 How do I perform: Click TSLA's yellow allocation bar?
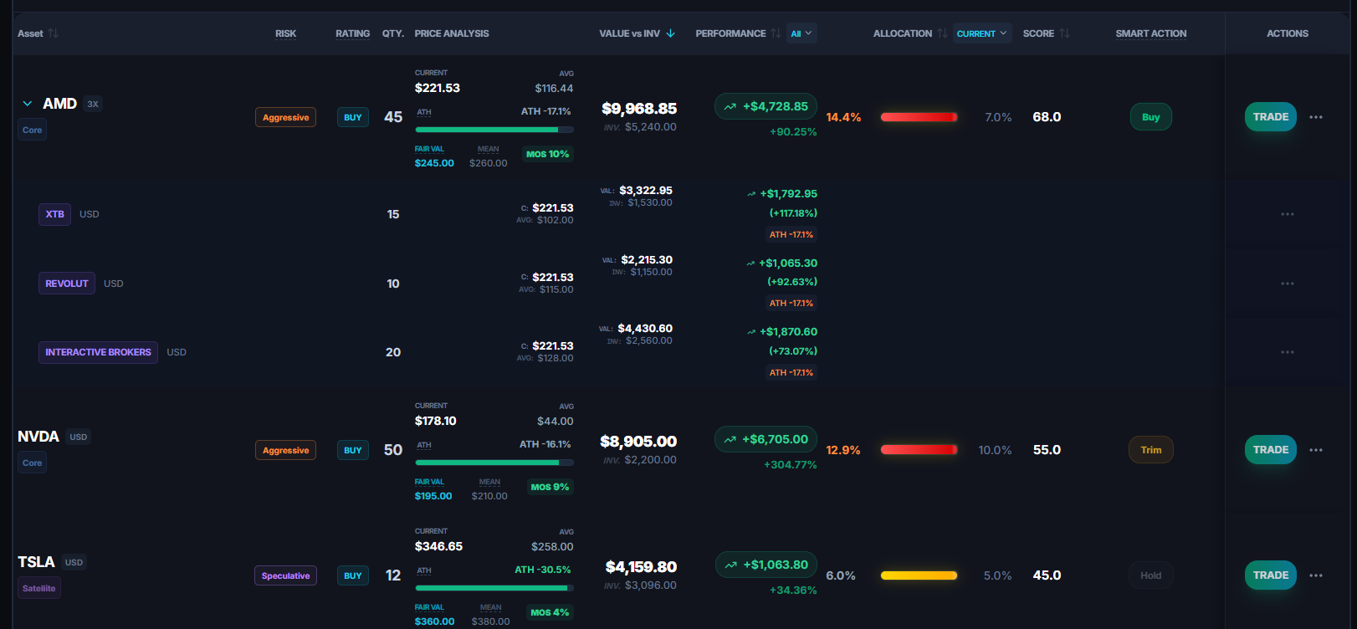tap(919, 575)
